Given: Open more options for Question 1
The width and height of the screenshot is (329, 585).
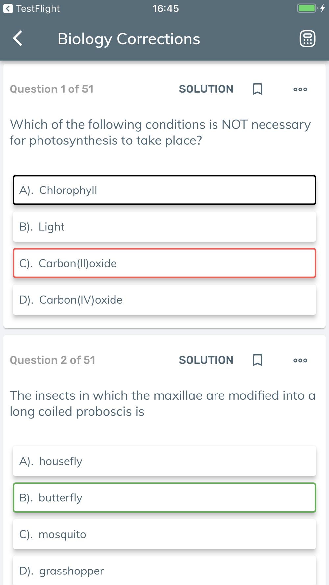Looking at the screenshot, I should coord(300,89).
